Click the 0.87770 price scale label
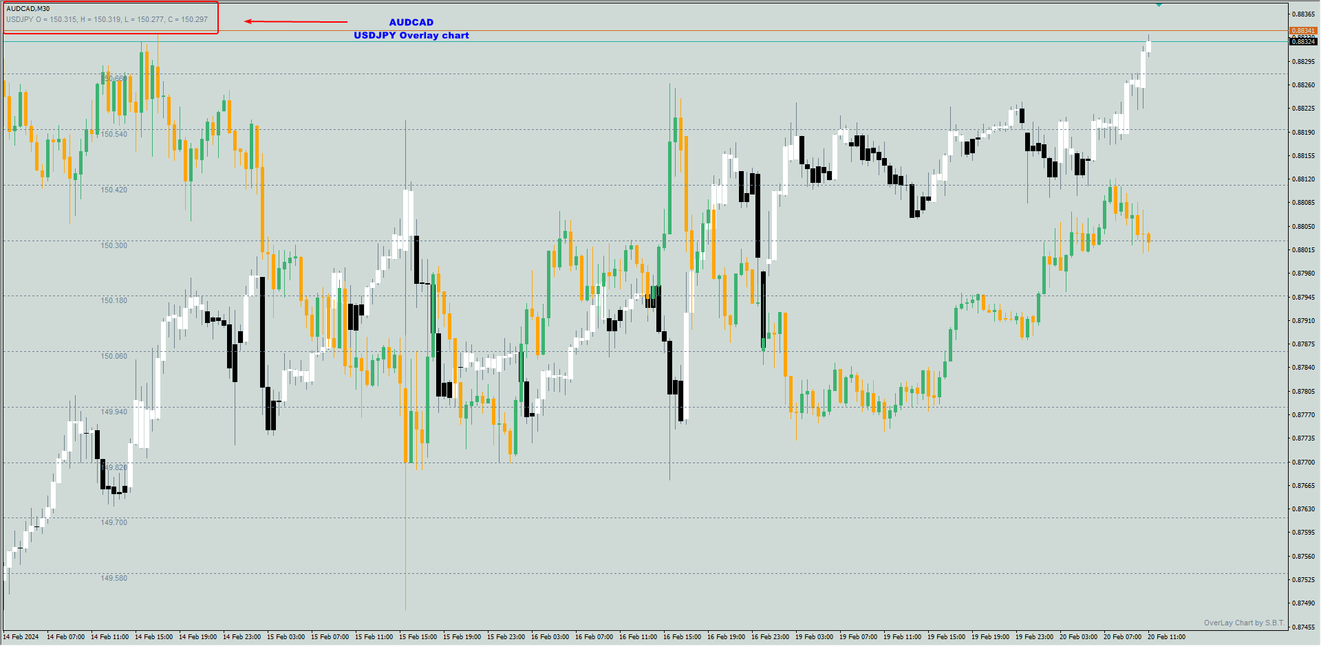This screenshot has width=1321, height=646. pyautogui.click(x=1304, y=415)
